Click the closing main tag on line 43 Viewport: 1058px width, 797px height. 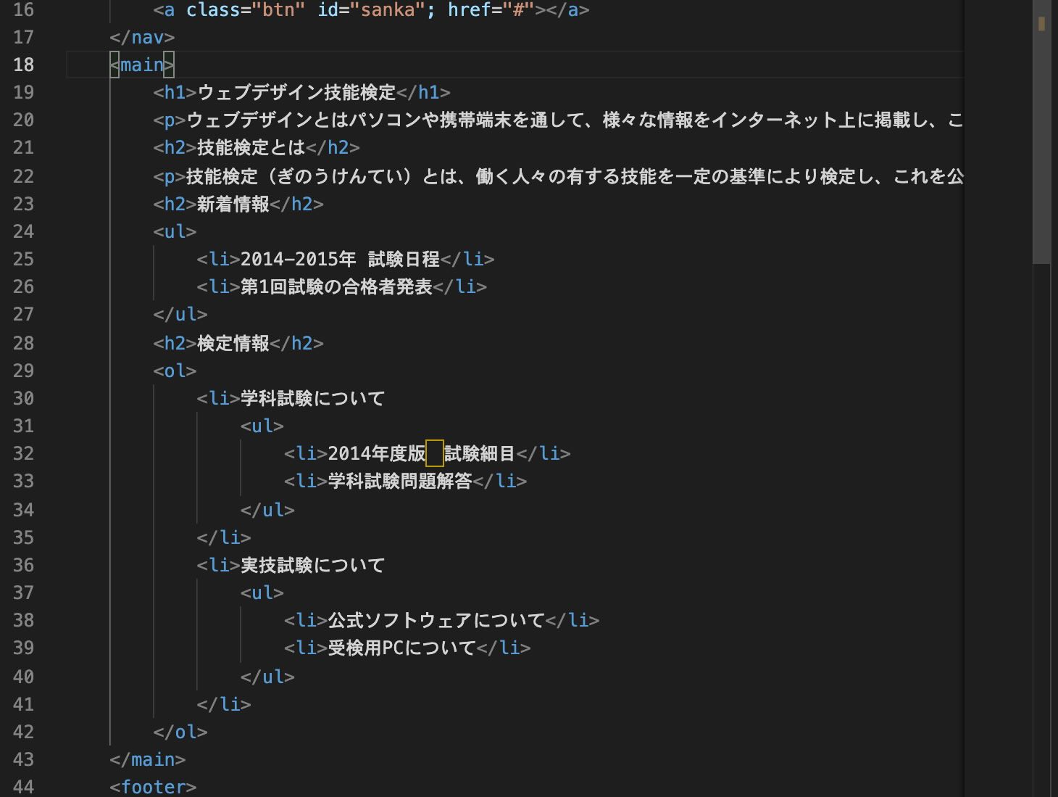pyautogui.click(x=147, y=759)
